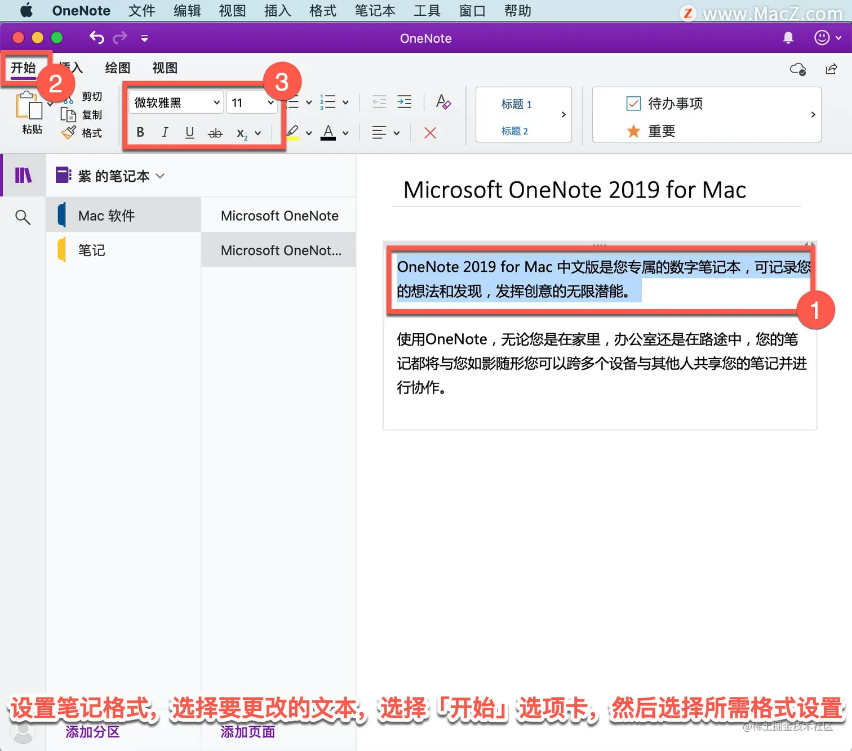Toggle the notebooks navigation icon

point(23,176)
